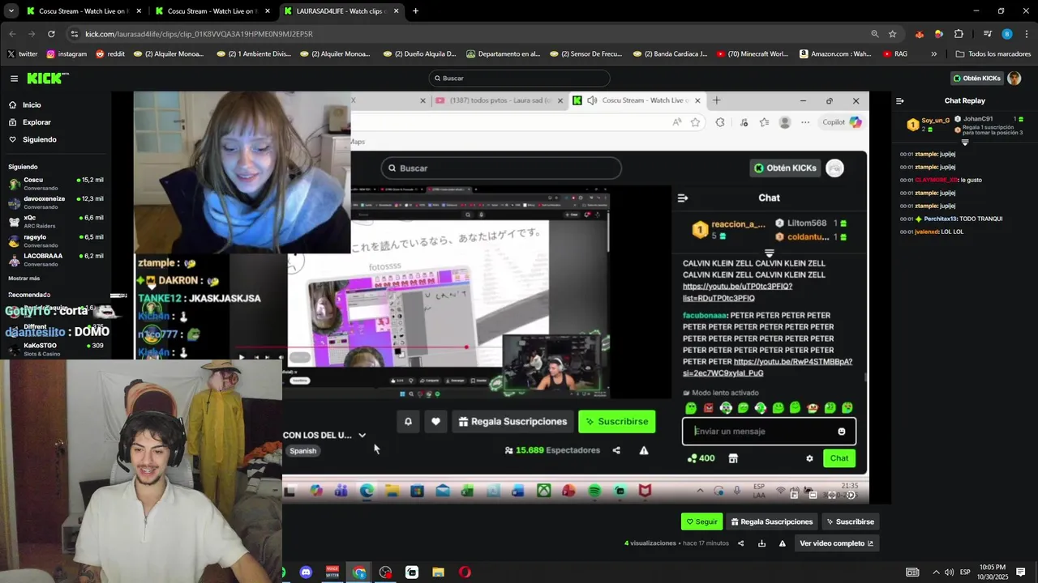Go to Inicio in the sidebar
The image size is (1038, 583).
click(x=32, y=105)
